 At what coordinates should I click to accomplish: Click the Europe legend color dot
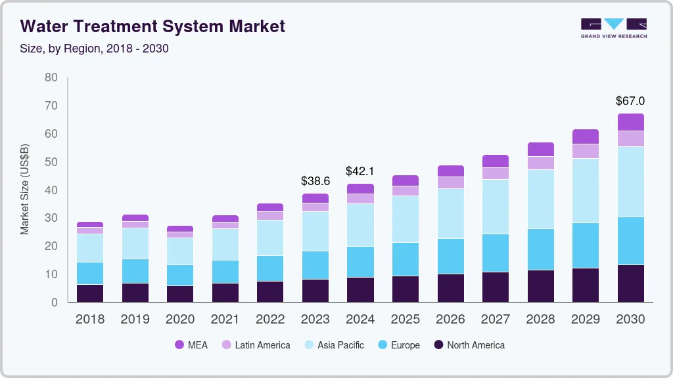click(x=382, y=345)
